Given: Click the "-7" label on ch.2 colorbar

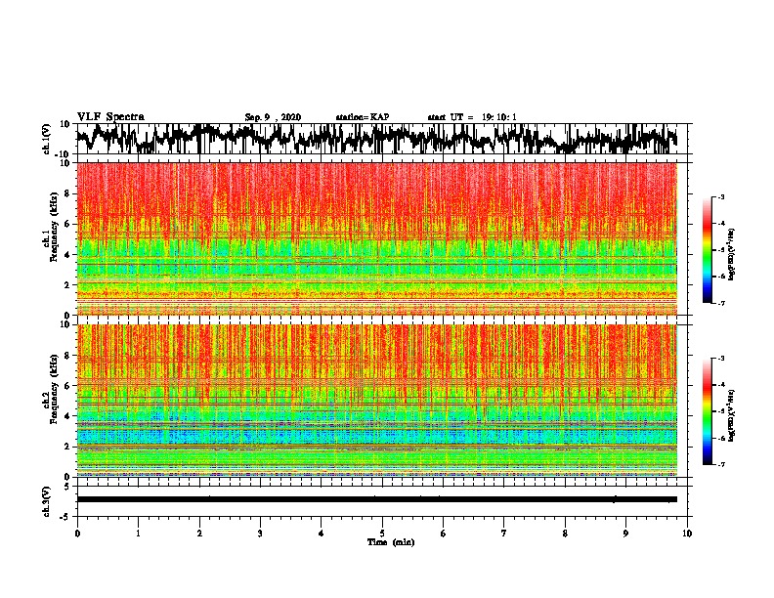Looking at the screenshot, I should point(720,465).
